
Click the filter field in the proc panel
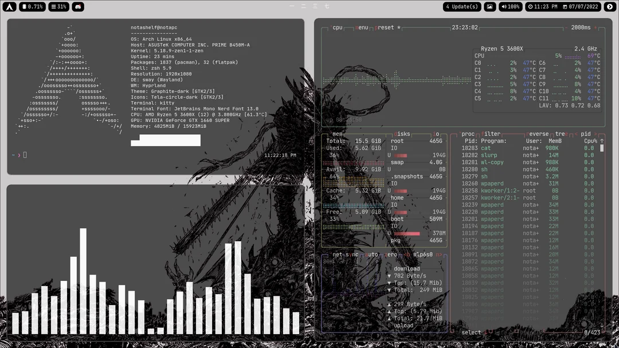pos(491,133)
